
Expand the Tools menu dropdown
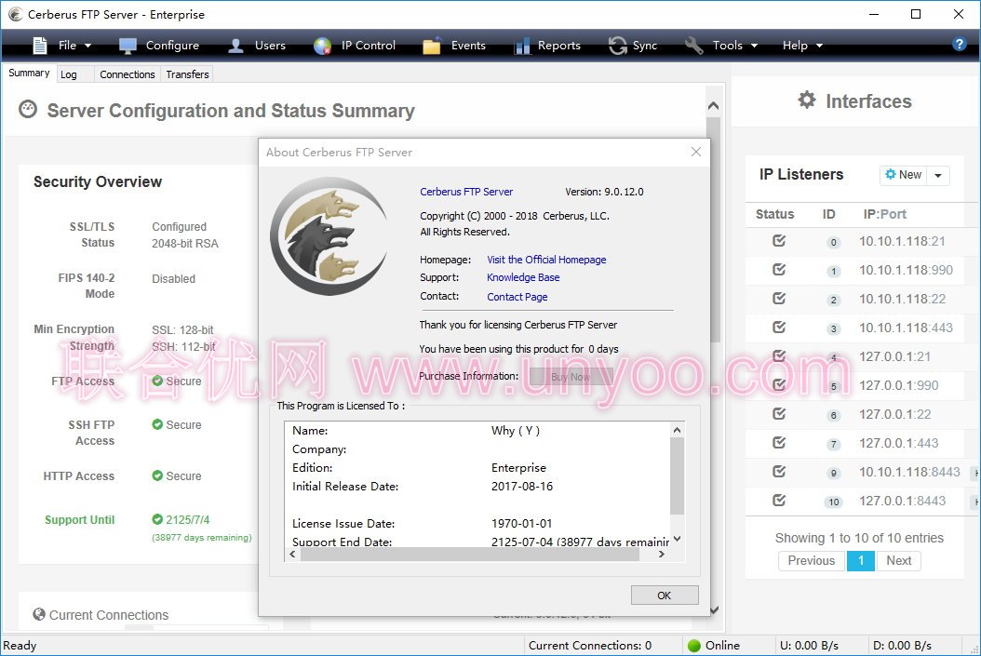[722, 46]
